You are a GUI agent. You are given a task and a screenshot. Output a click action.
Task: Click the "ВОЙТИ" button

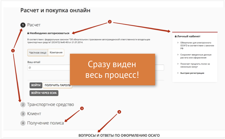click(36, 85)
